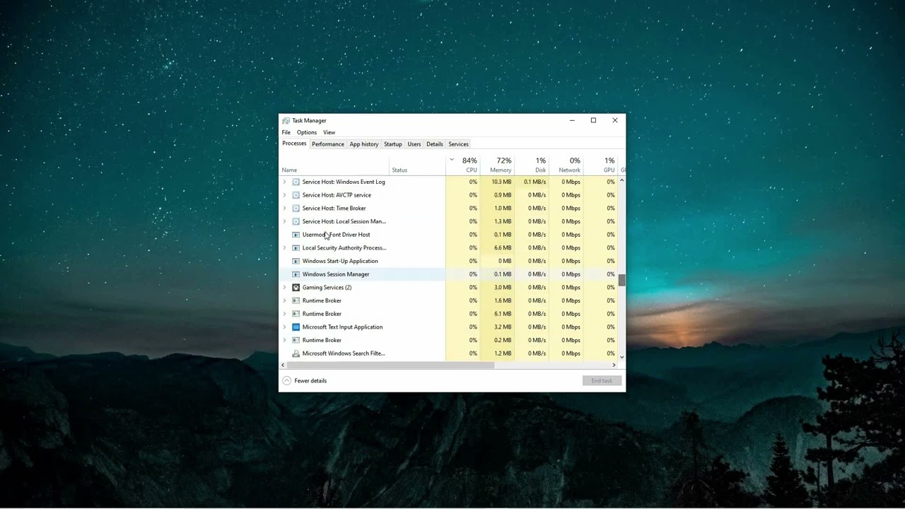Click the Service Host: Windows Event Log gear icon

pos(296,182)
